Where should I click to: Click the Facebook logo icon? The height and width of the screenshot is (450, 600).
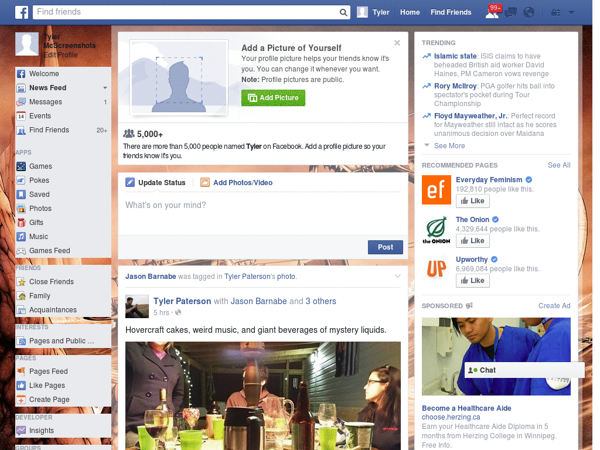tap(22, 12)
